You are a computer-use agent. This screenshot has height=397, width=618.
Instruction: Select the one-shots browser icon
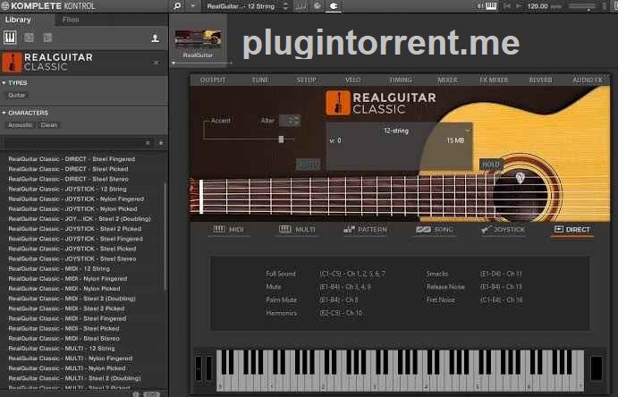point(47,38)
